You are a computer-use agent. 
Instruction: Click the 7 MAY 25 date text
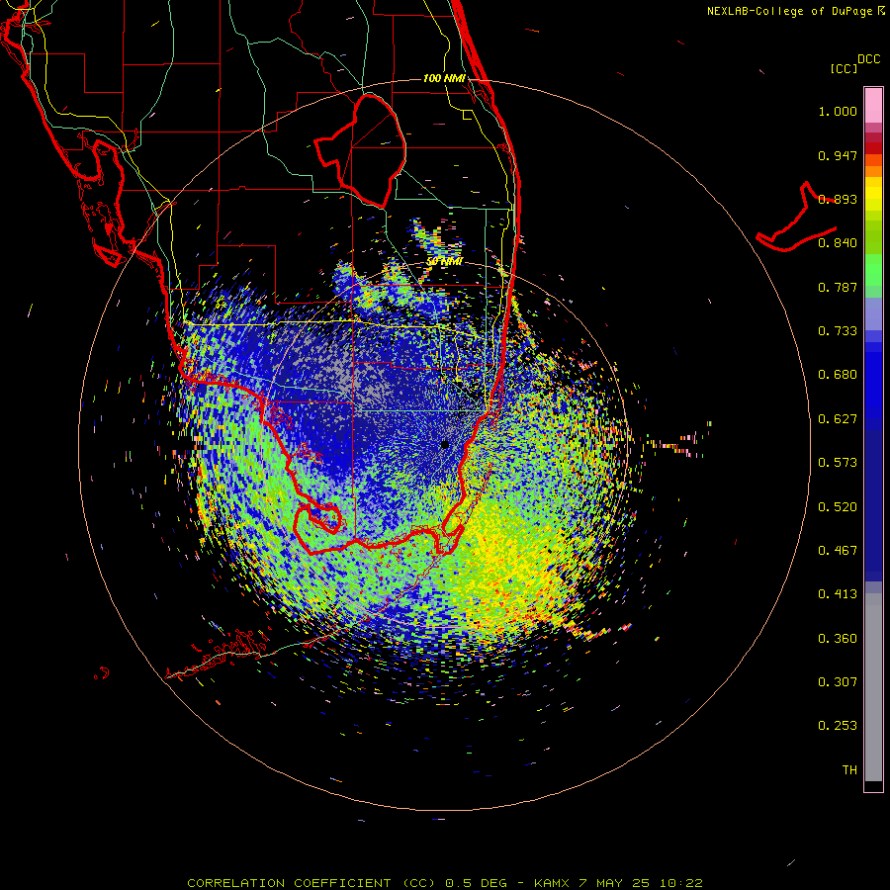click(613, 883)
